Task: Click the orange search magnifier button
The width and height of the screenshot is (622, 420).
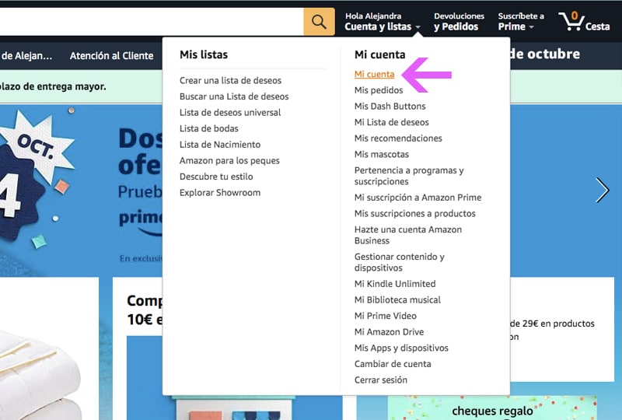Action: [319, 22]
